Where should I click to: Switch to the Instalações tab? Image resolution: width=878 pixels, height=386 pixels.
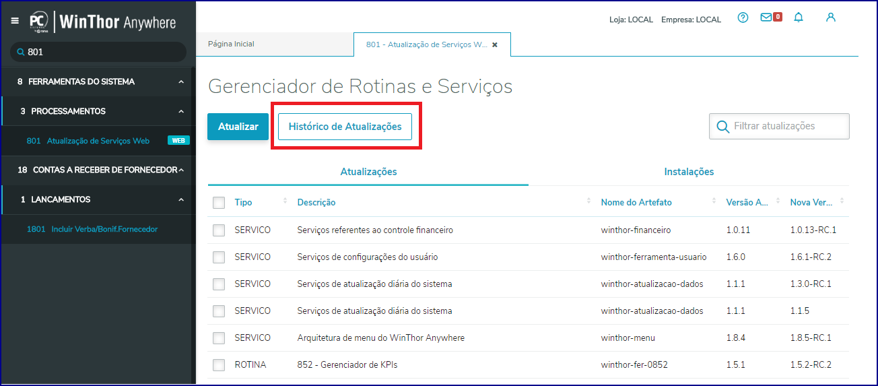tap(689, 172)
